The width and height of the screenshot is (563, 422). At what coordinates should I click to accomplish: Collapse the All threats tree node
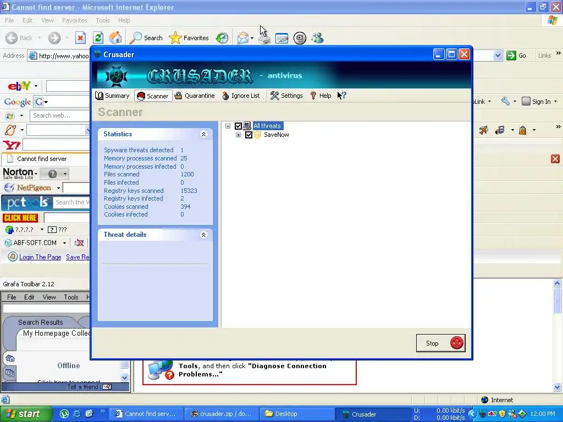[228, 126]
